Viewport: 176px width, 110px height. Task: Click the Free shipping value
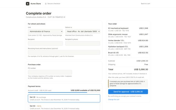coord(146,64)
